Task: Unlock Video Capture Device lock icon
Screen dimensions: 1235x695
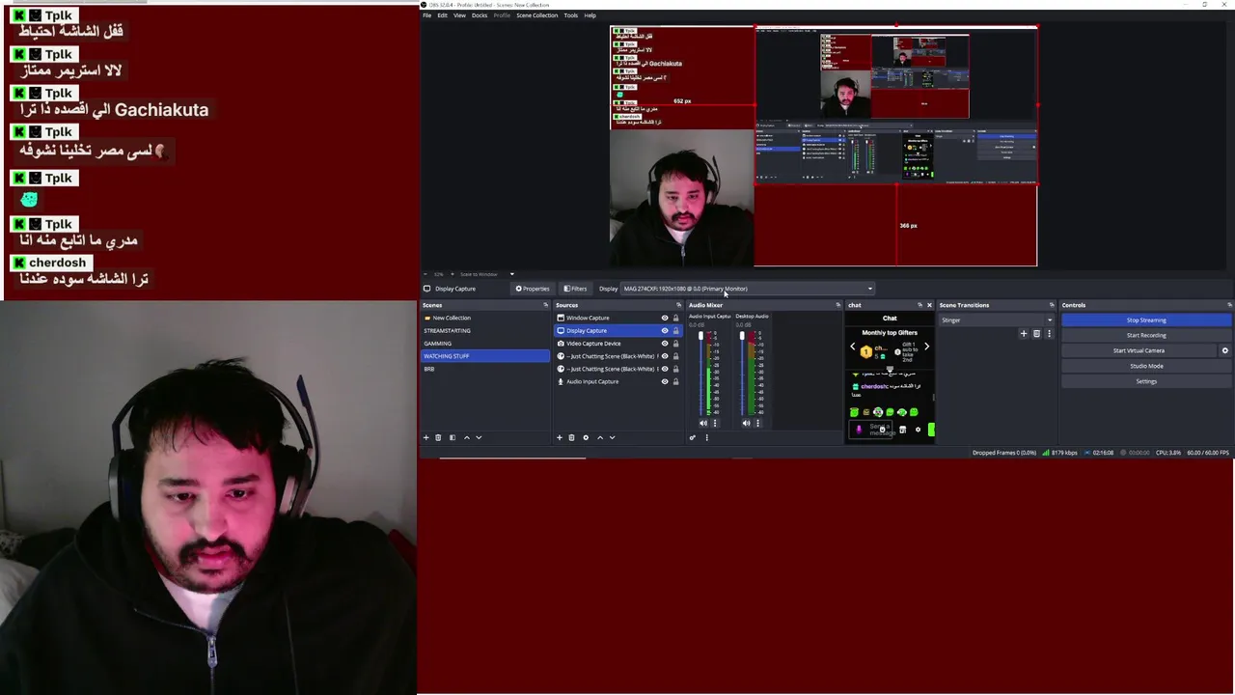Action: click(x=675, y=343)
